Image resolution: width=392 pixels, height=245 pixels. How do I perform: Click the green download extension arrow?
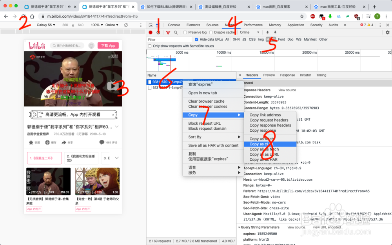(330, 16)
